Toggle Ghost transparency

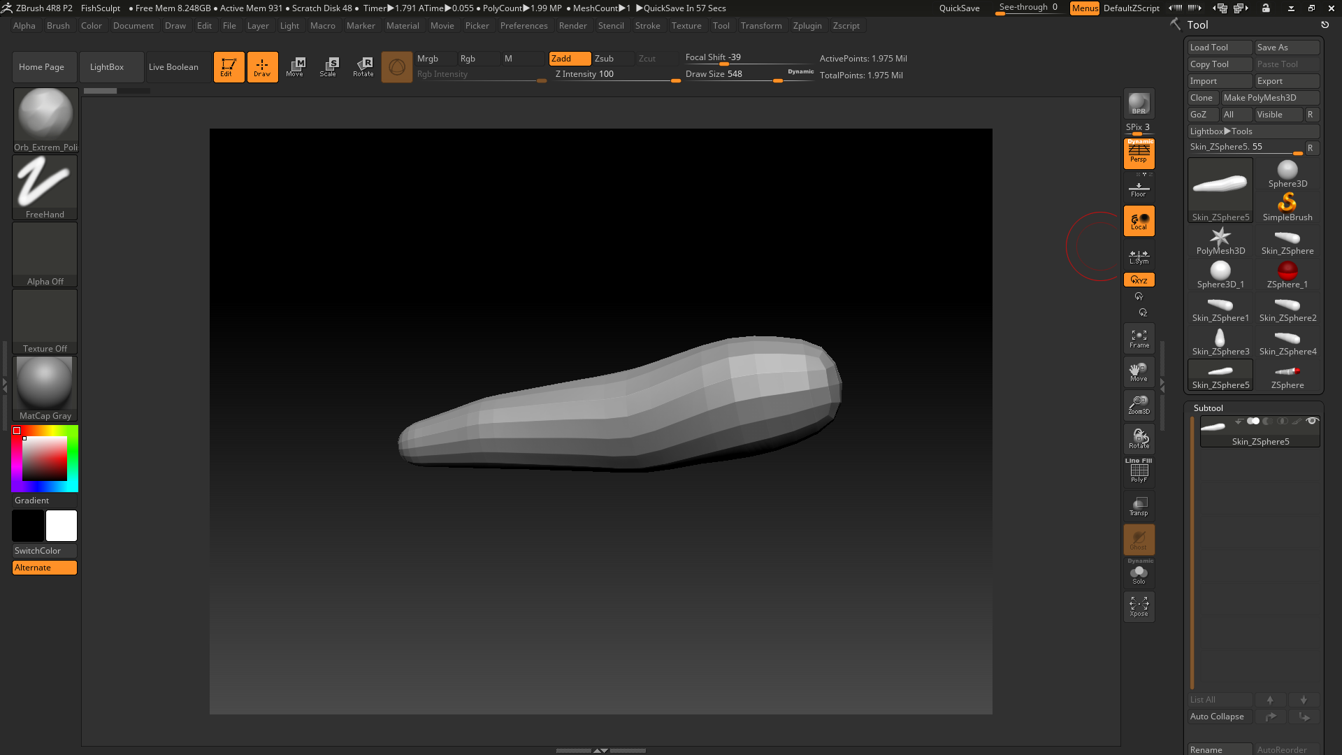[1139, 540]
